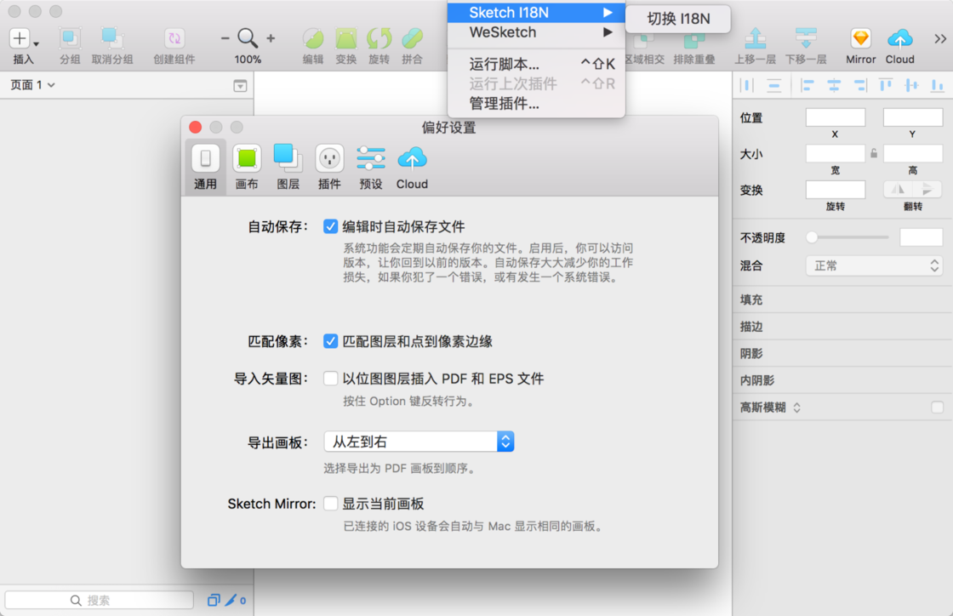Select the 拼合 flatten tool
The height and width of the screenshot is (616, 953).
pyautogui.click(x=412, y=39)
